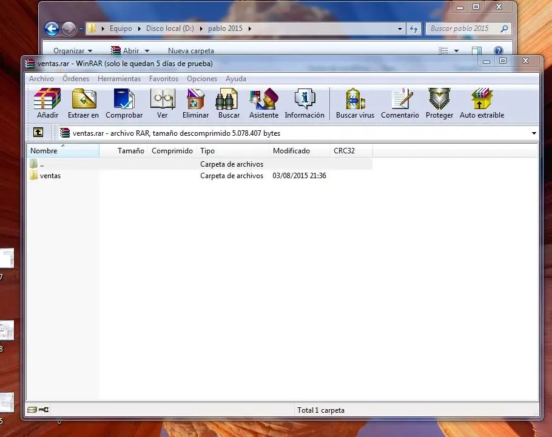
Task: Close the WinRAR window
Action: 525,61
